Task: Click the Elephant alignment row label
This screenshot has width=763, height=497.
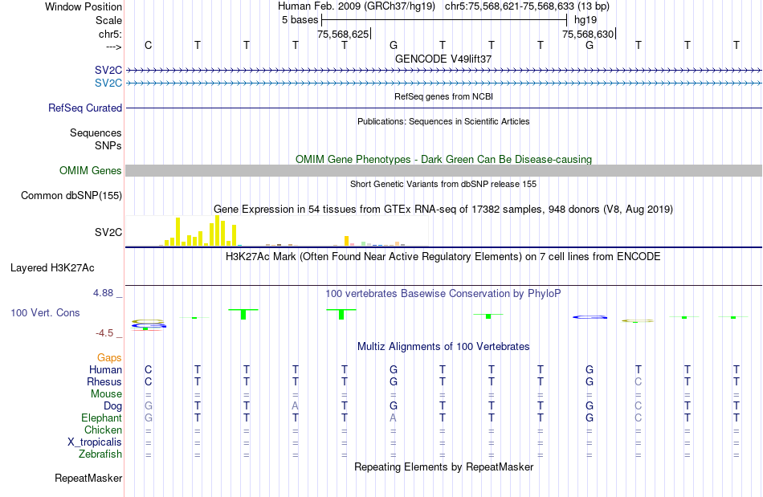Action: coord(102,418)
